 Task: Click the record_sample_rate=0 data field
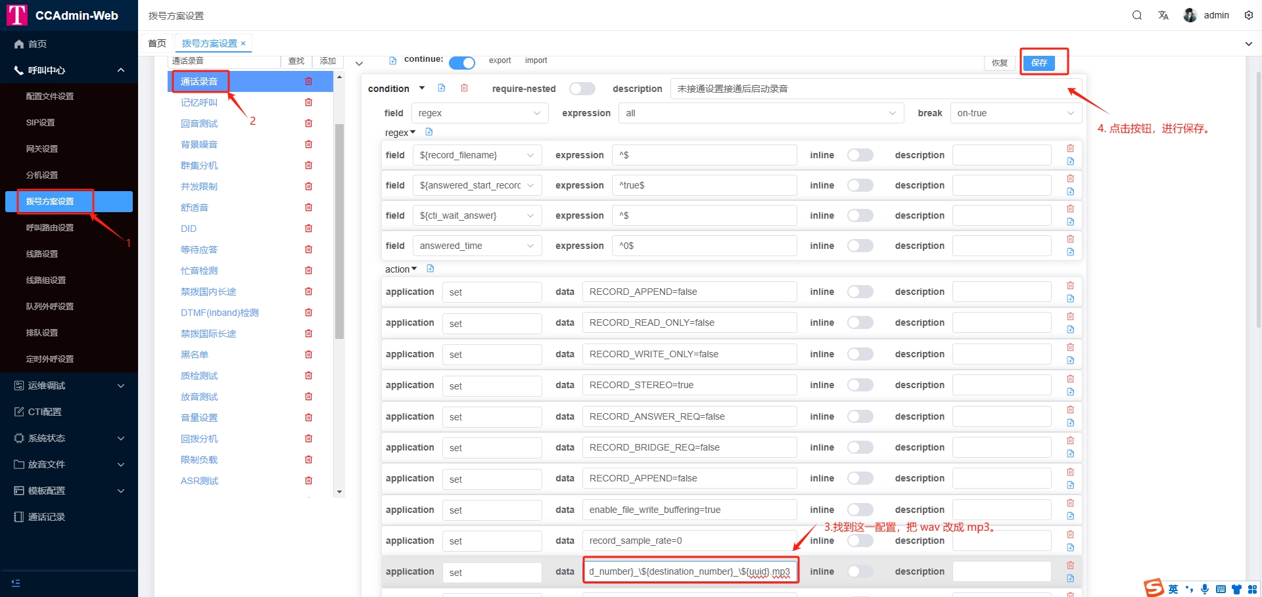click(689, 541)
